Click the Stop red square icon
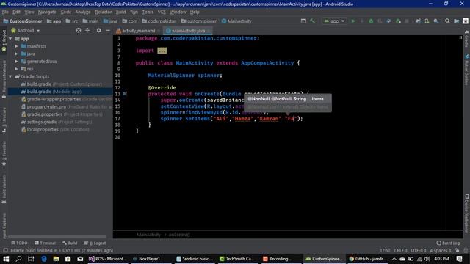470x264 pixels. (407, 21)
